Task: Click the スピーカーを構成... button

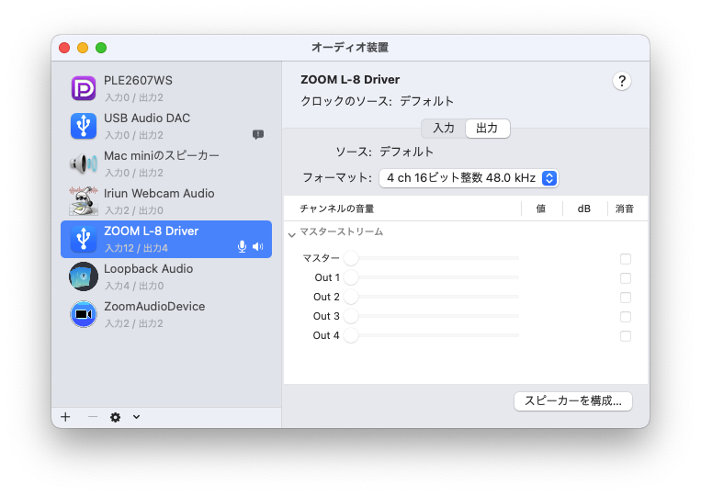Action: click(x=572, y=401)
